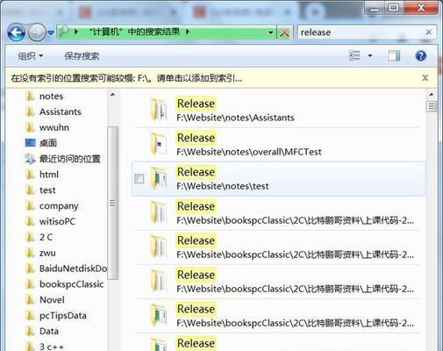Image resolution: width=443 pixels, height=351 pixels.
Task: Open Help with the blue question mark
Action: [x=420, y=55]
